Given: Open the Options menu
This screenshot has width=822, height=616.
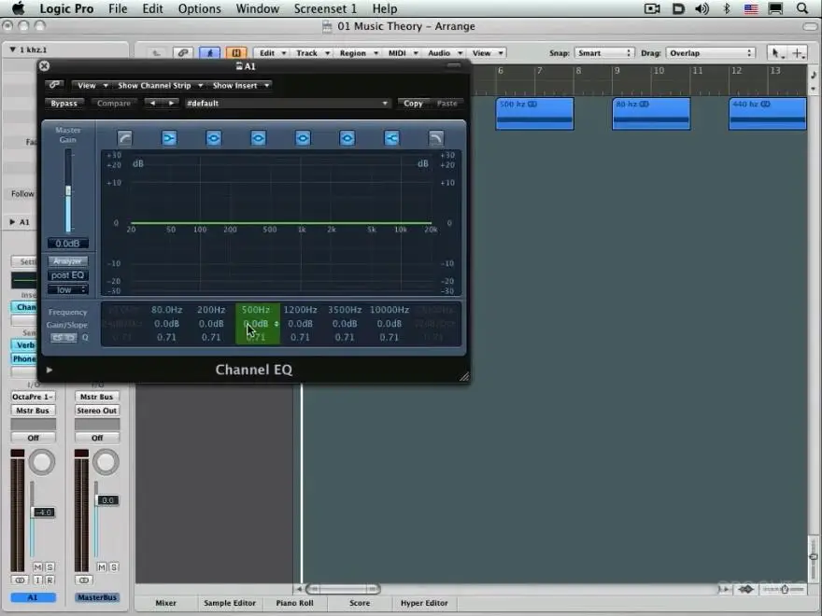Looking at the screenshot, I should [x=199, y=8].
